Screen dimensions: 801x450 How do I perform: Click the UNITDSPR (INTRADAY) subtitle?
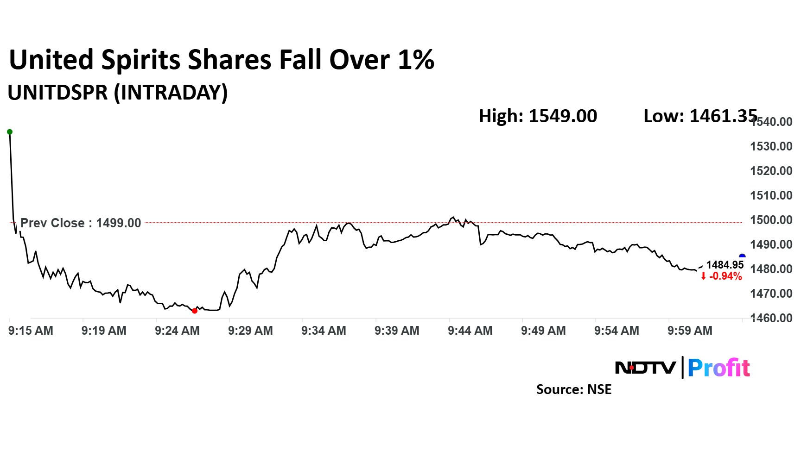tap(118, 93)
